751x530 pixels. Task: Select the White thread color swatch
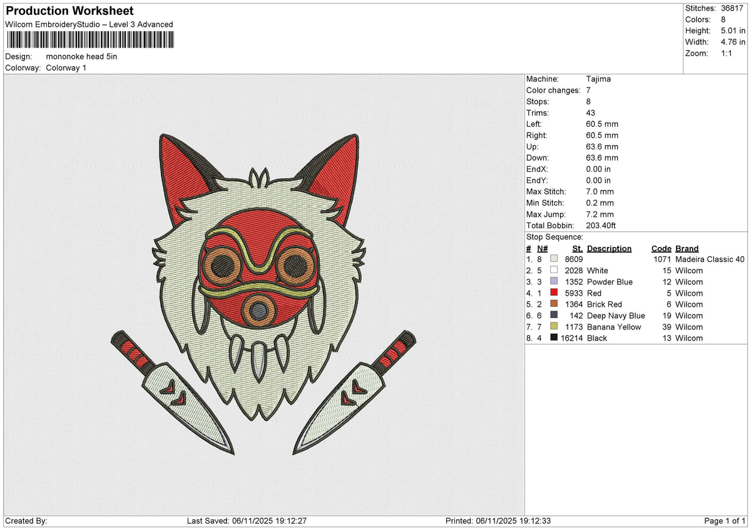click(554, 271)
